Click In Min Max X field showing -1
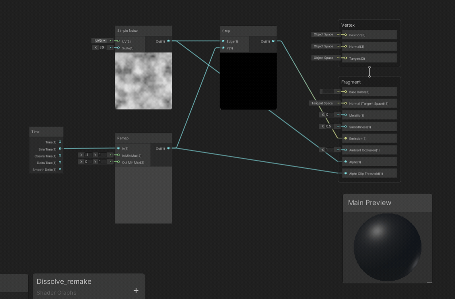 click(x=88, y=155)
